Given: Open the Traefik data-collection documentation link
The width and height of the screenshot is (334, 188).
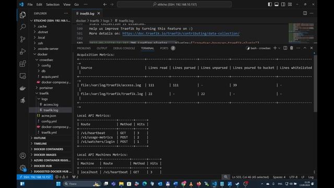Looking at the screenshot, I should [x=181, y=33].
